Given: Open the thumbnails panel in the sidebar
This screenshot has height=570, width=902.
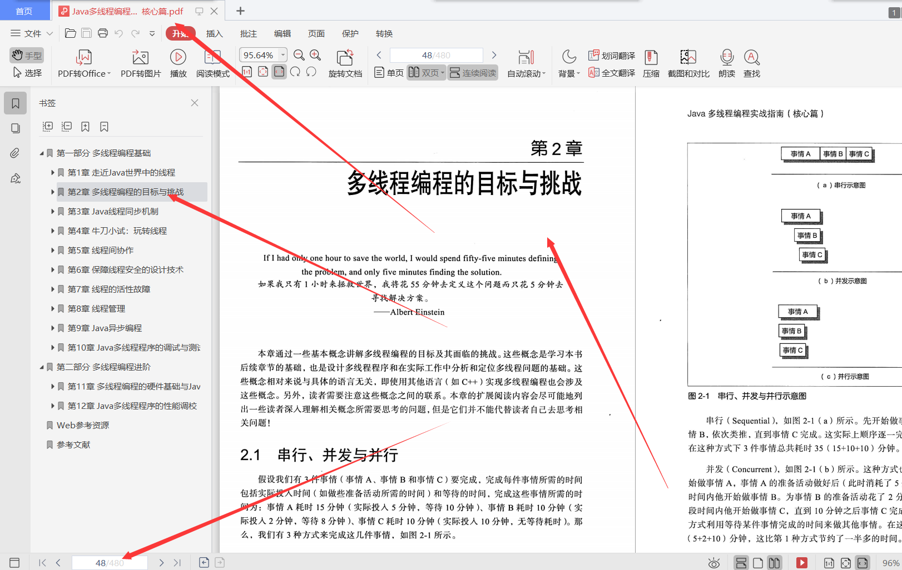Looking at the screenshot, I should (16, 128).
